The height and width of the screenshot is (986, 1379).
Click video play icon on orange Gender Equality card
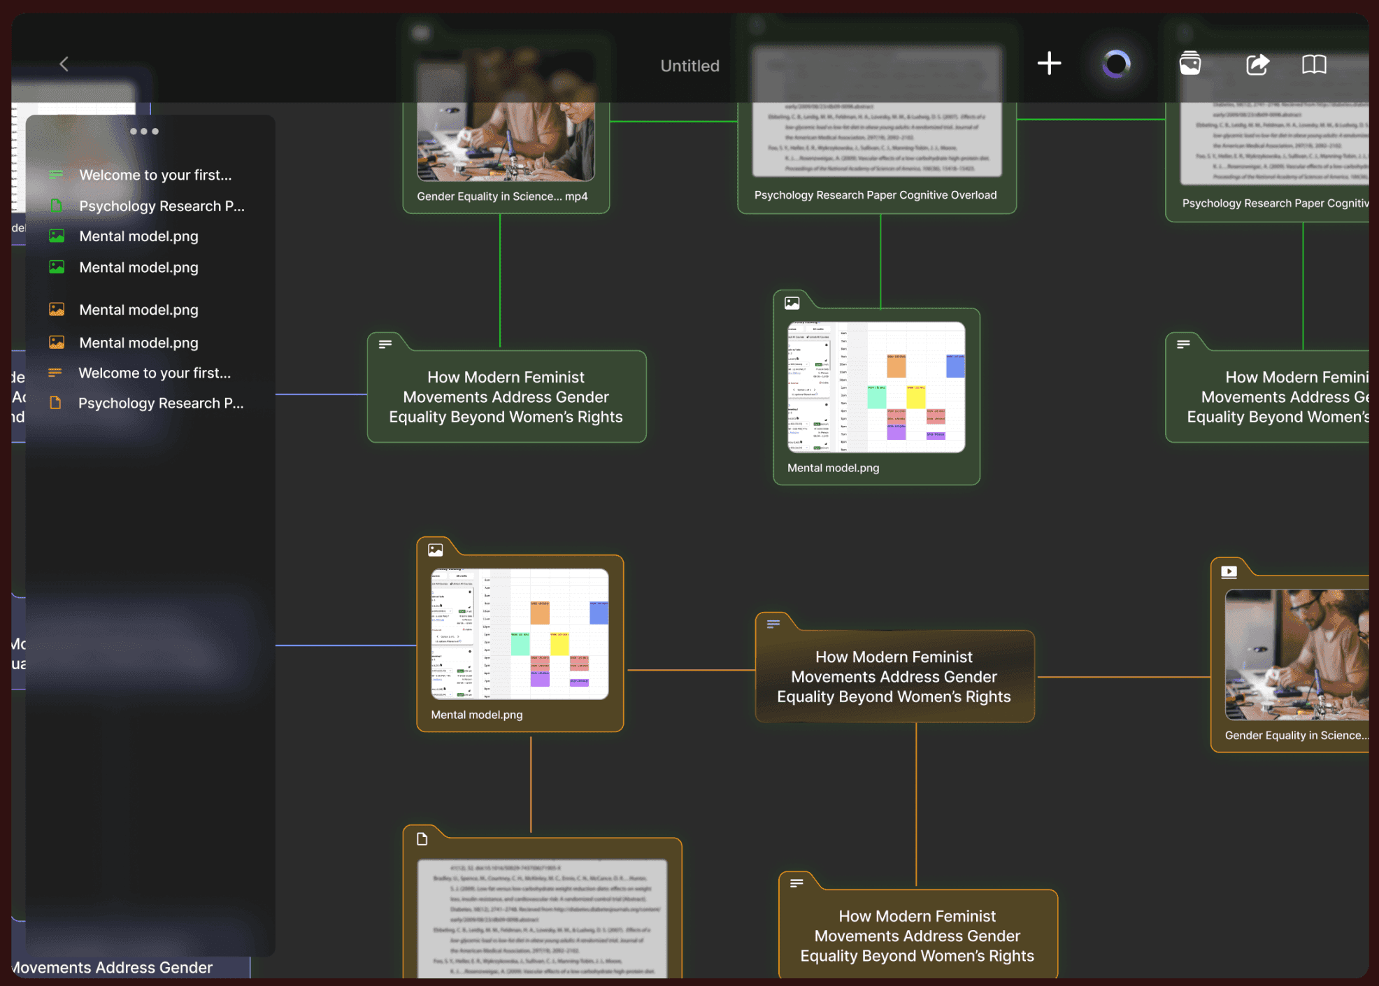[1229, 572]
